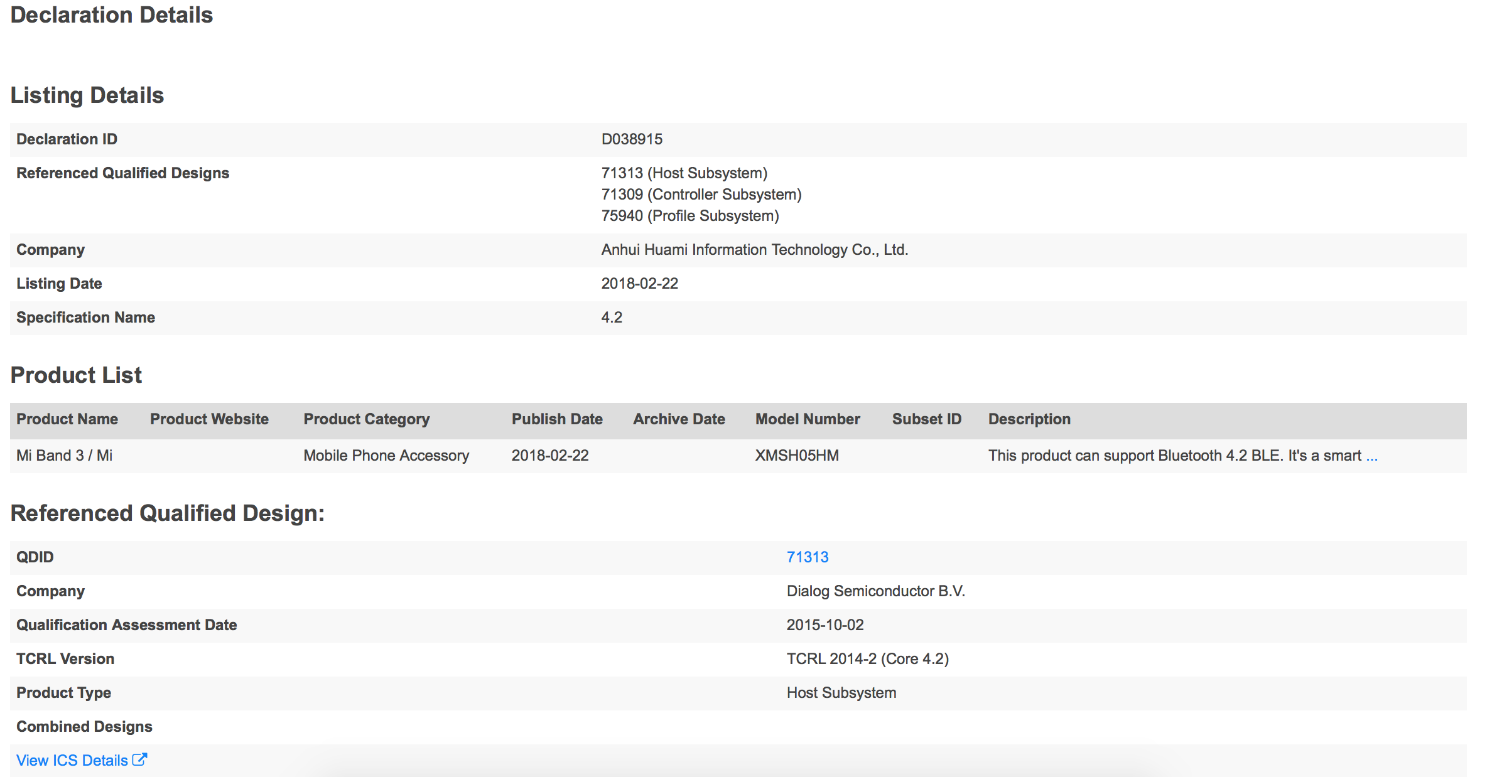Select the description text about Bluetooth 4.2 BLE
Viewport: 1492px width, 777px height.
point(1175,456)
